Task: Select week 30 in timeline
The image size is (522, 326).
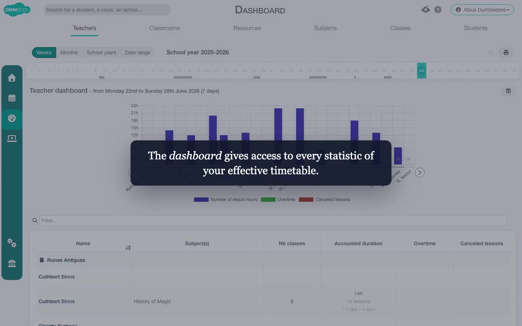Action: pos(301,71)
